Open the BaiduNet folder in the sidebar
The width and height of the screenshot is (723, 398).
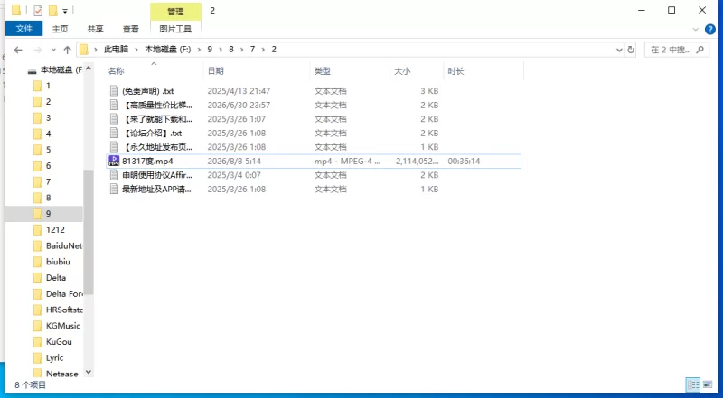[x=64, y=246]
